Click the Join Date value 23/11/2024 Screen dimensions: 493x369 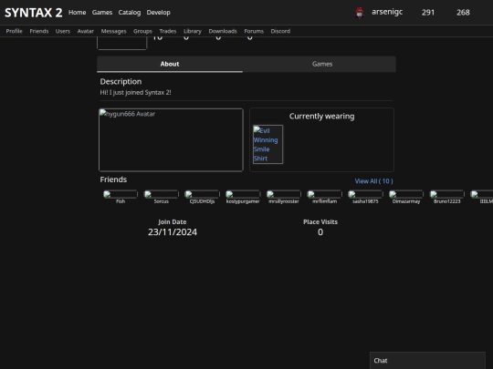[x=173, y=232]
